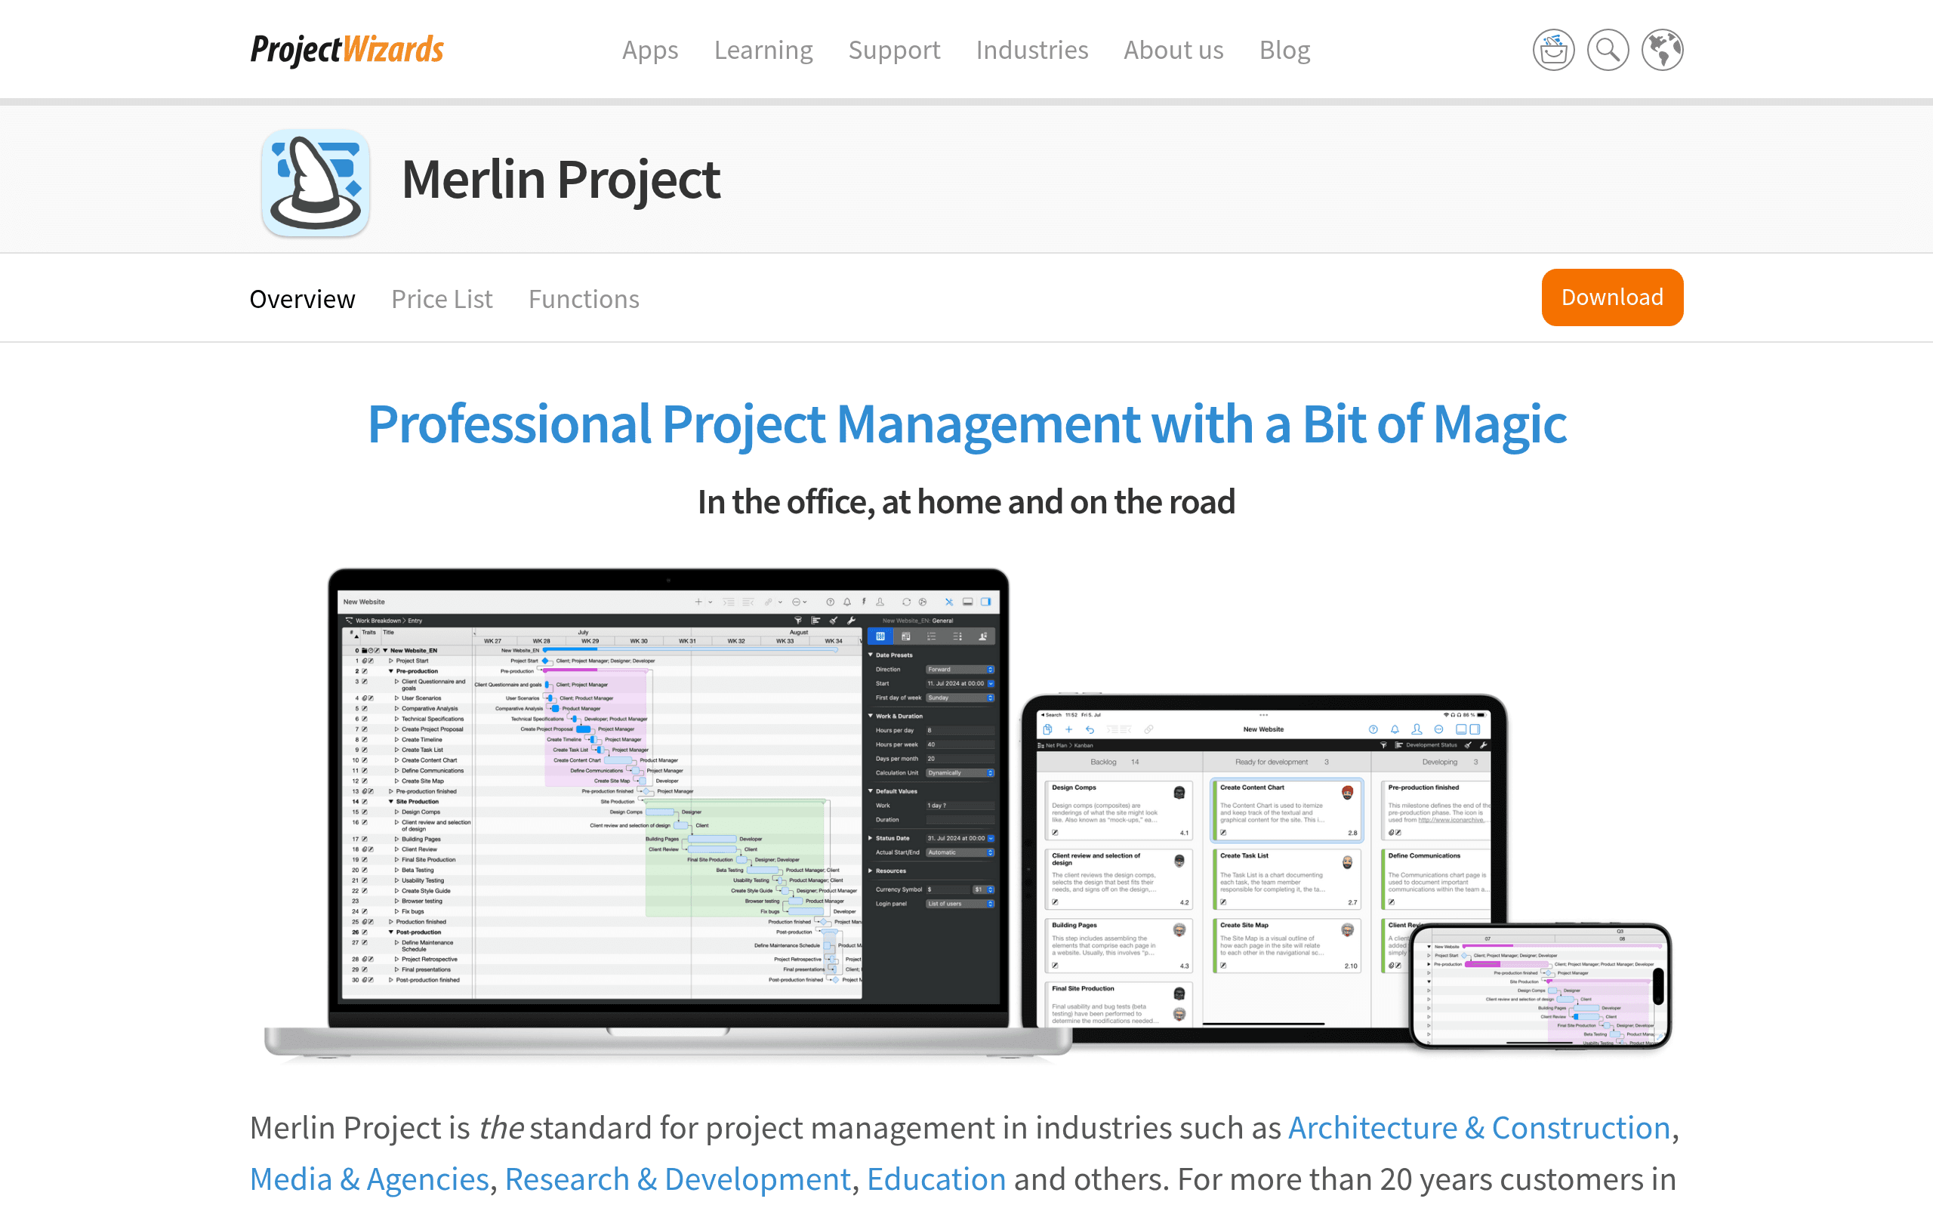Viewport: 1933px width, 1208px height.
Task: Switch to the Functions tab
Action: point(584,299)
